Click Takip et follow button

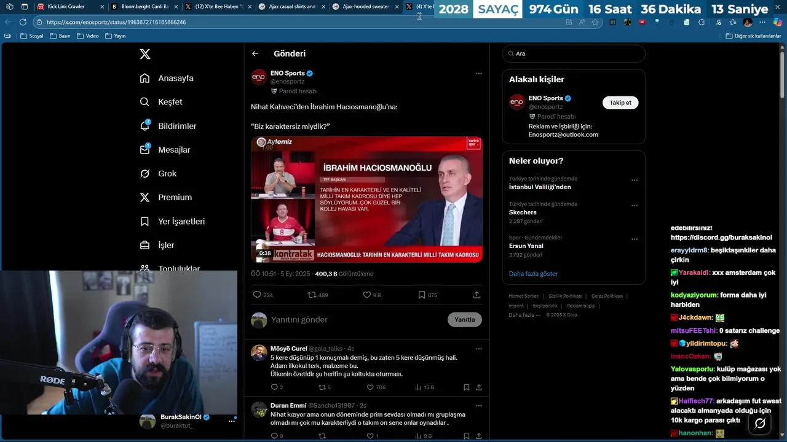pyautogui.click(x=620, y=103)
